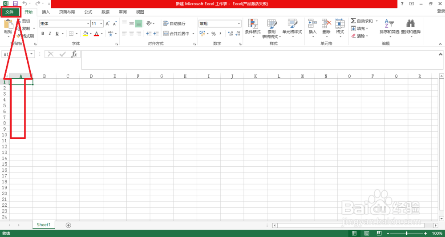
Task: Center text horizontally
Action: coord(131,33)
